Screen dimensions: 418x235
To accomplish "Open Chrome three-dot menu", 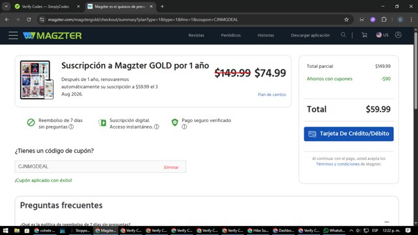I will pyautogui.click(x=411, y=20).
